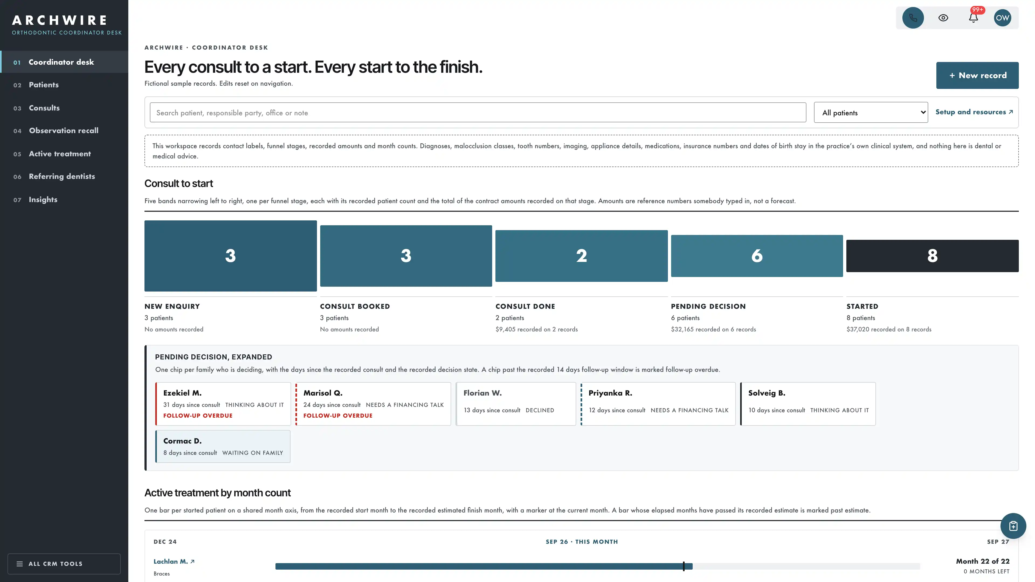Click the 'Active treatment by month count' heading

point(217,493)
